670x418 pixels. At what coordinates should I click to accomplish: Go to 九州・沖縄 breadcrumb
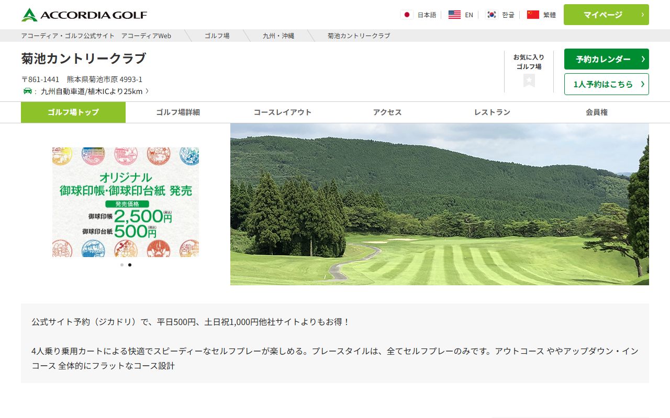(x=278, y=36)
